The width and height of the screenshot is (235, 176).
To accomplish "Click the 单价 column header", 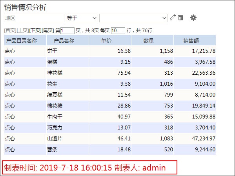I will coord(110,40).
